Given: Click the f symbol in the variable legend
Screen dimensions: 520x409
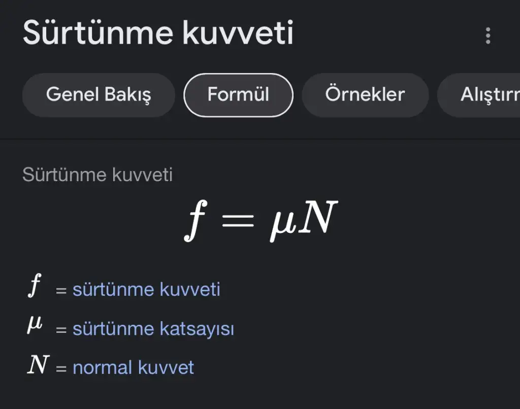Looking at the screenshot, I should 35,285.
